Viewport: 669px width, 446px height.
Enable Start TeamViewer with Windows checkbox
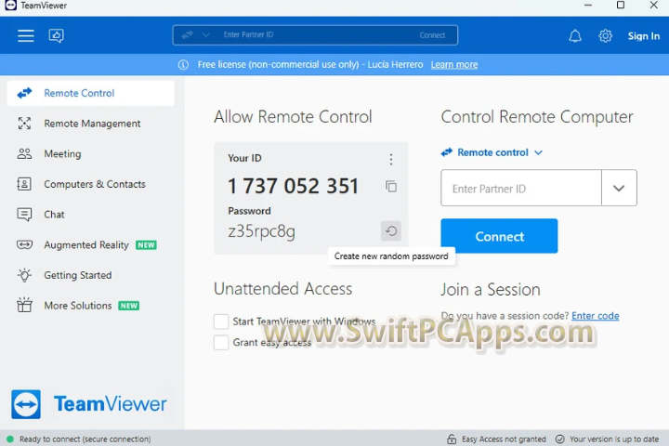(x=221, y=321)
